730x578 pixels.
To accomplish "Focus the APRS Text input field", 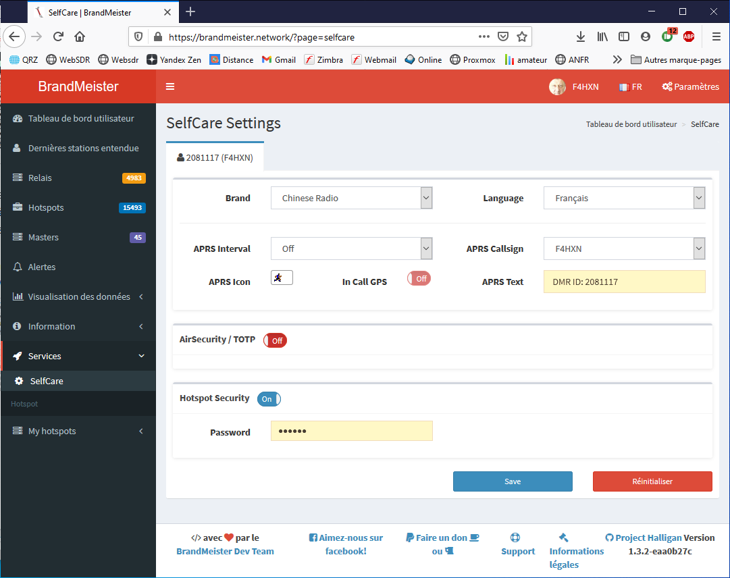I will [624, 282].
